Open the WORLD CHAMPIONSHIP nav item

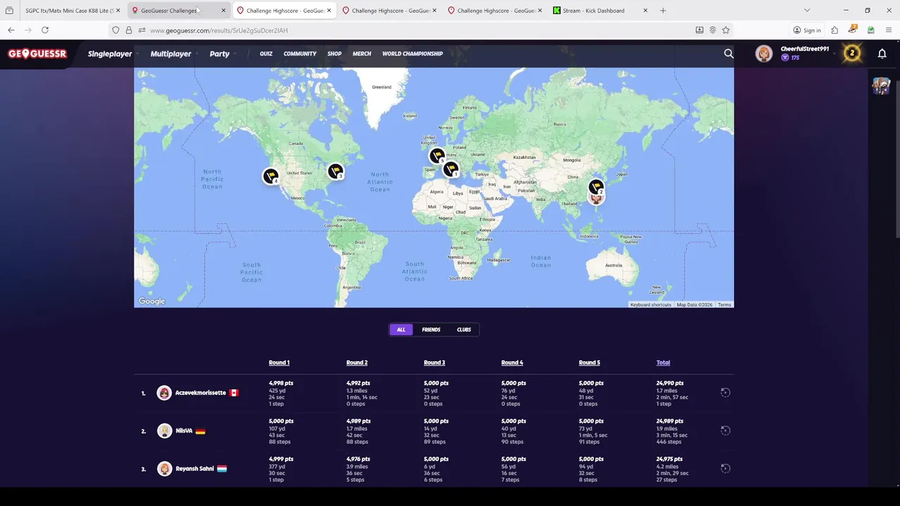pyautogui.click(x=413, y=53)
